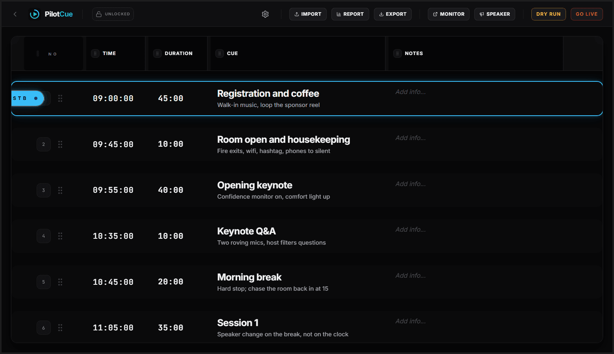Viewport: 614px width, 354px height.
Task: Edit the 10:45:00 start time
Action: click(x=113, y=282)
